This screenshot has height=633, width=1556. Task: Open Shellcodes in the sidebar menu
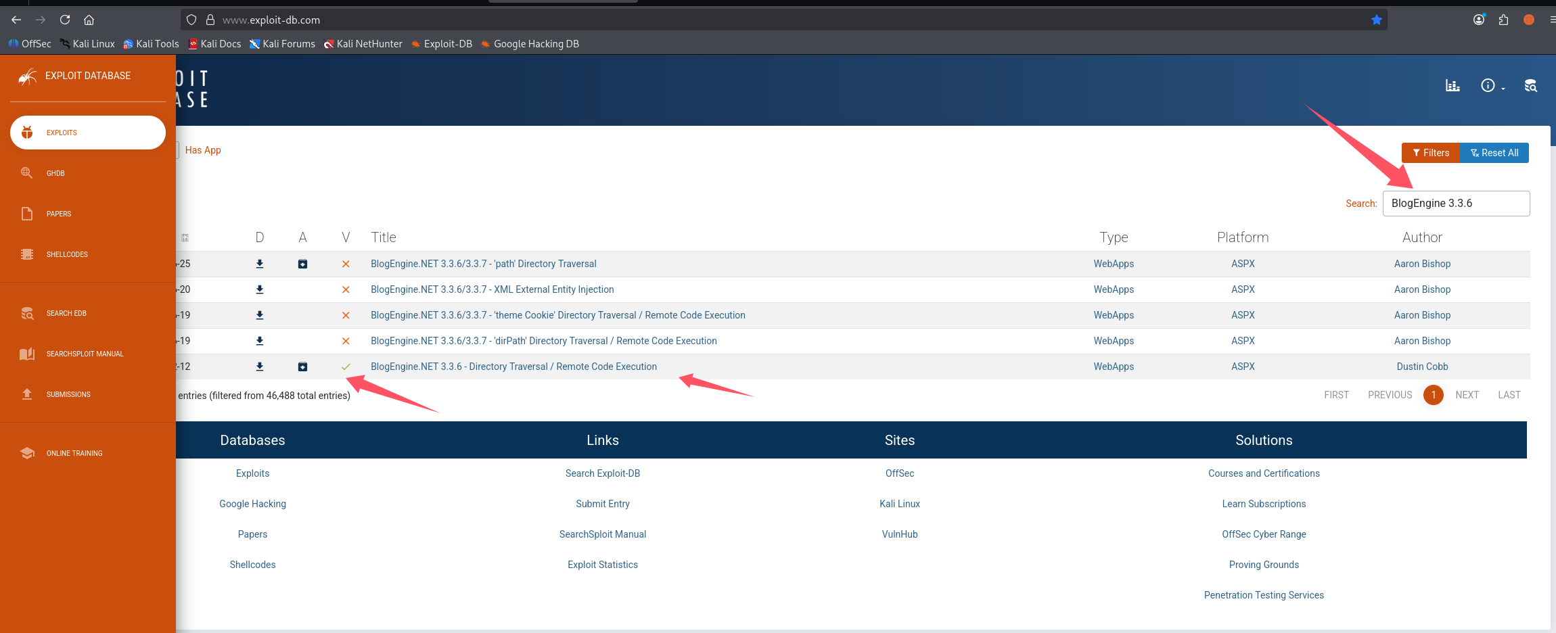(67, 254)
